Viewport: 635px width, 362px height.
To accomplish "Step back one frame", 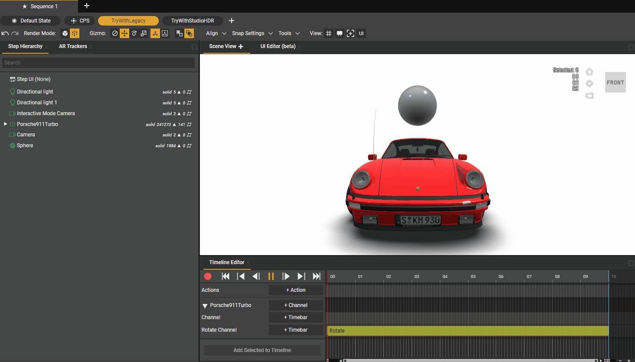I will click(x=256, y=276).
